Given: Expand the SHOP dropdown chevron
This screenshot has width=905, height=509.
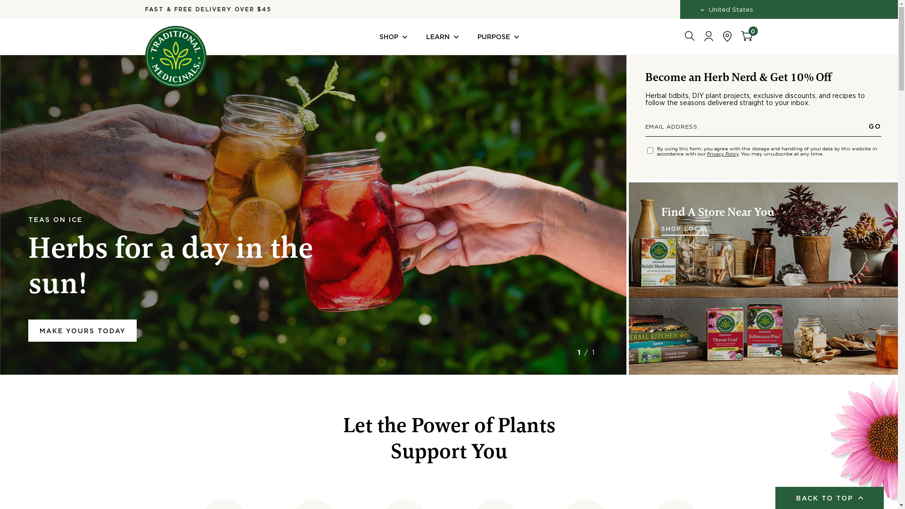Looking at the screenshot, I should tap(405, 37).
